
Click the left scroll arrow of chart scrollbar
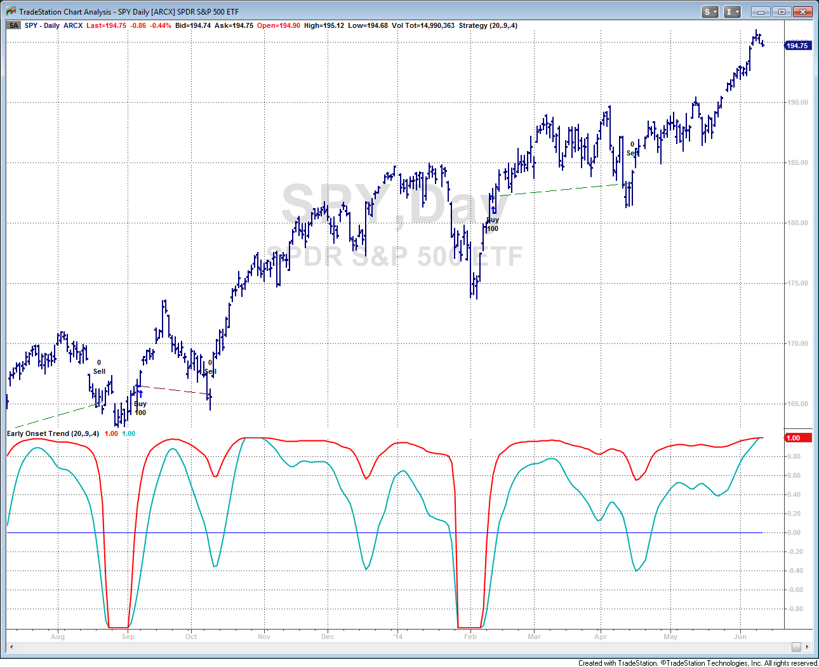pos(11,647)
